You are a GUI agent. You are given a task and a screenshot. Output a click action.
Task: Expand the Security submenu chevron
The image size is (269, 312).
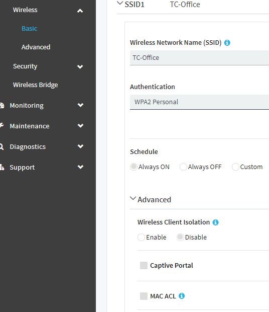tap(80, 66)
